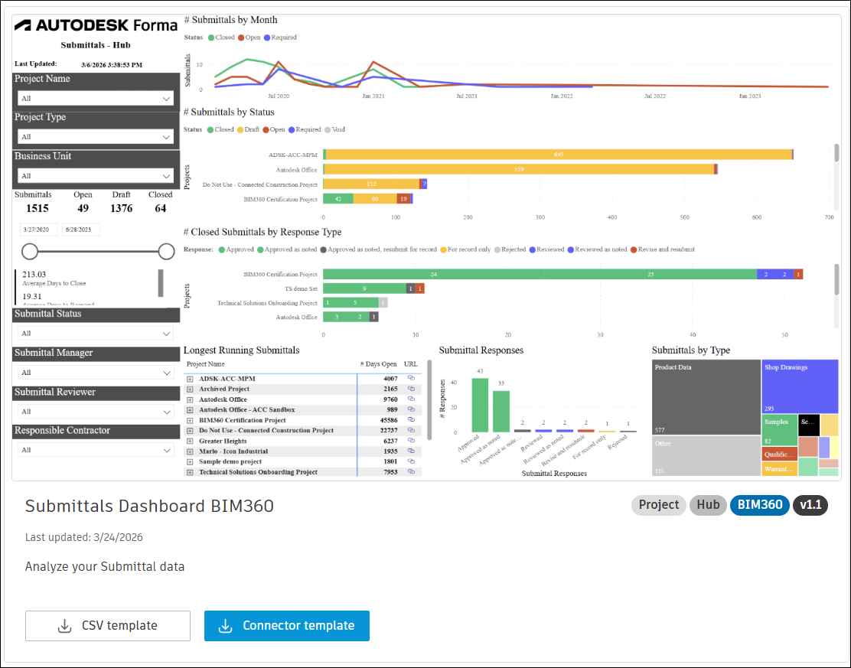Image resolution: width=851 pixels, height=668 pixels.
Task: Click scrollbar of Longest Running Submittals table
Action: [429, 400]
